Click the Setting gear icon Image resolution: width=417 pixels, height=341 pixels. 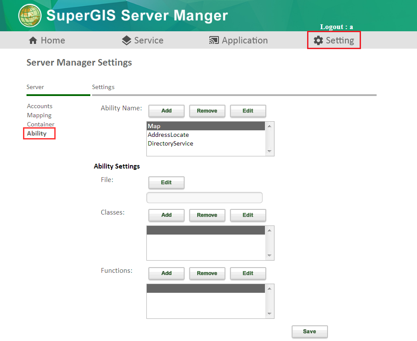(318, 40)
